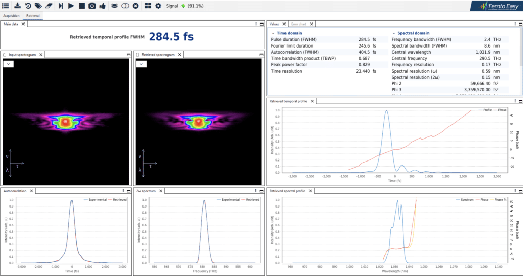Toggle Experimental legend in Autocorrelation chart
Viewport: 523px width, 276px height.
(95, 199)
